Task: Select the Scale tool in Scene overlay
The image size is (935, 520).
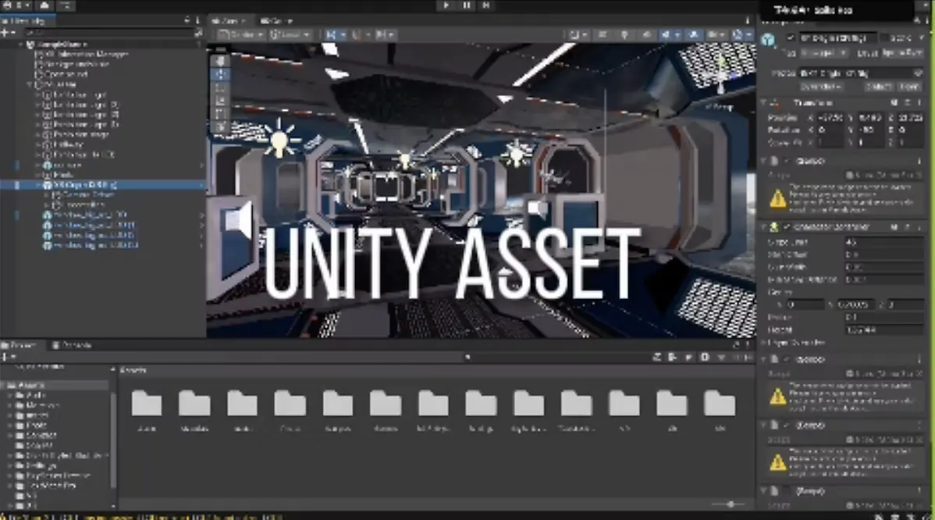Action: tap(221, 100)
